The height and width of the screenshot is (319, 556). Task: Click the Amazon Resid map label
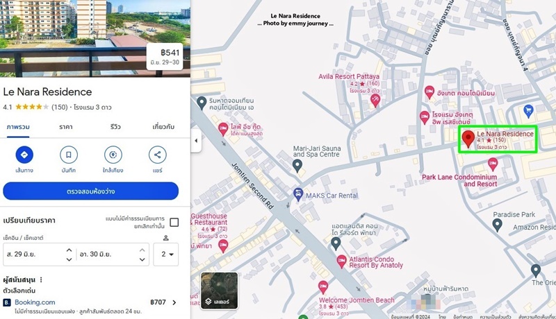click(534, 227)
